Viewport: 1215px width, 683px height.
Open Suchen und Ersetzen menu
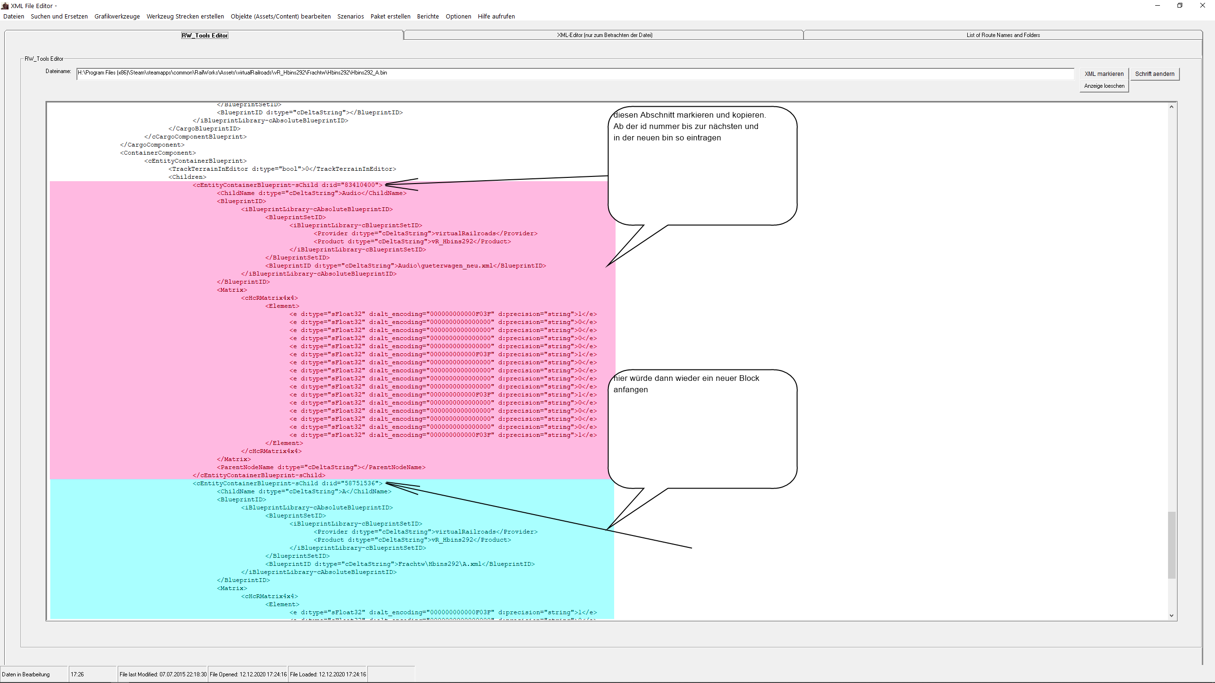pyautogui.click(x=59, y=16)
